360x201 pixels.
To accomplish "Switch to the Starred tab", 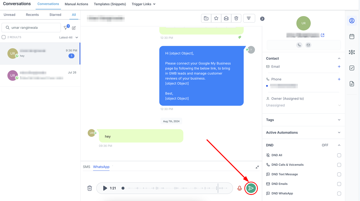I will pos(55,15).
